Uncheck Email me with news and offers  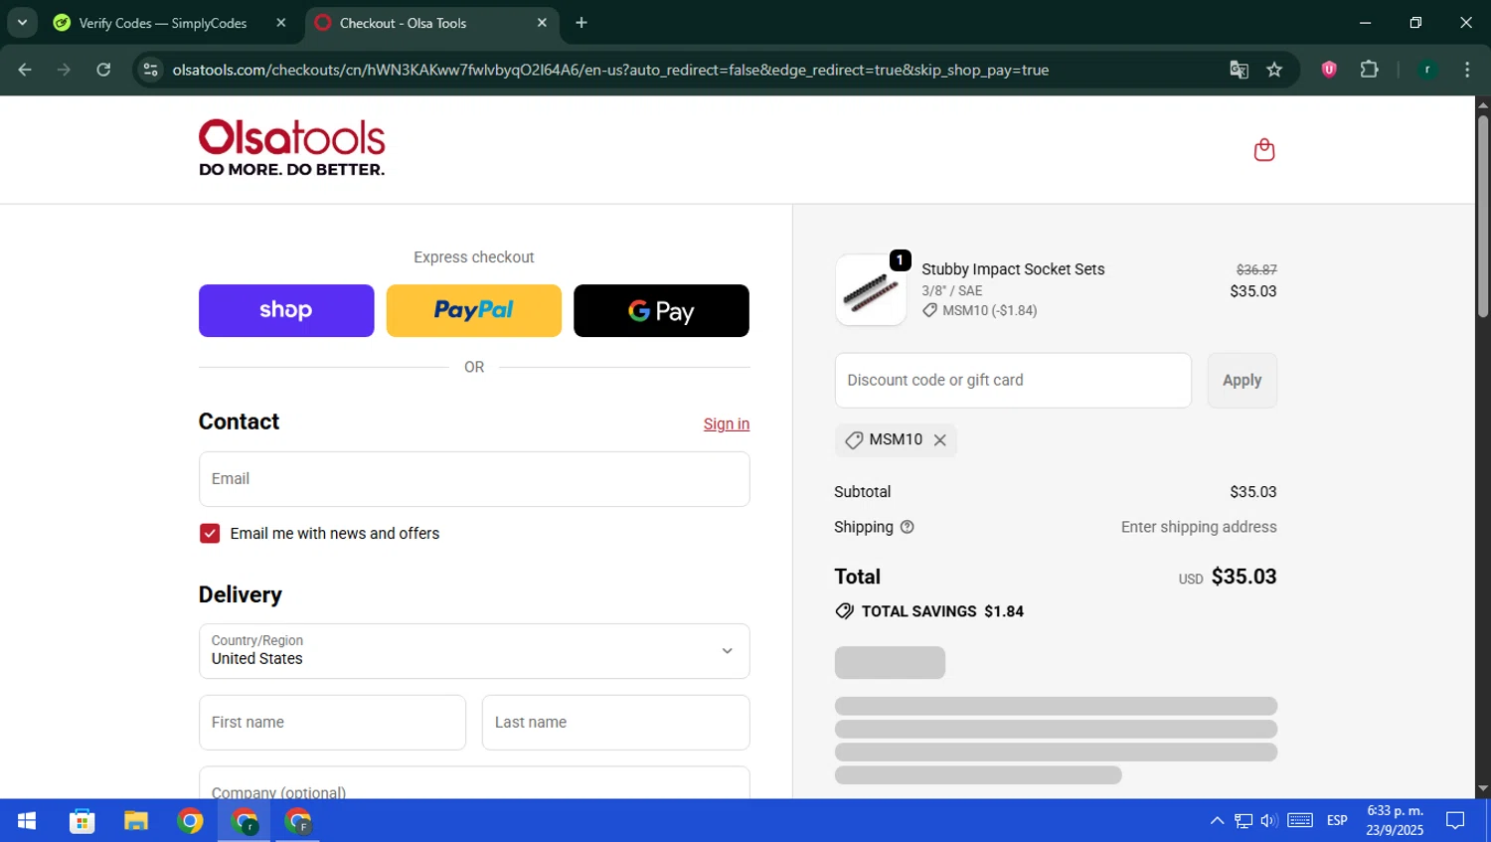pos(210,534)
